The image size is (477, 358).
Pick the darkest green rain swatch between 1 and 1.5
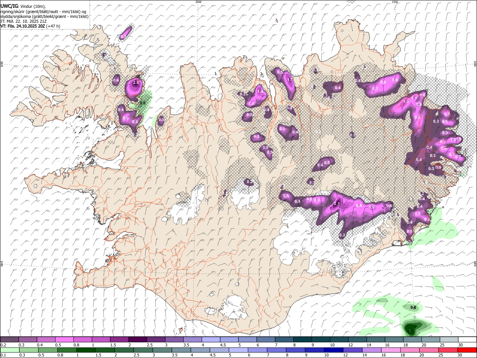coord(86,350)
